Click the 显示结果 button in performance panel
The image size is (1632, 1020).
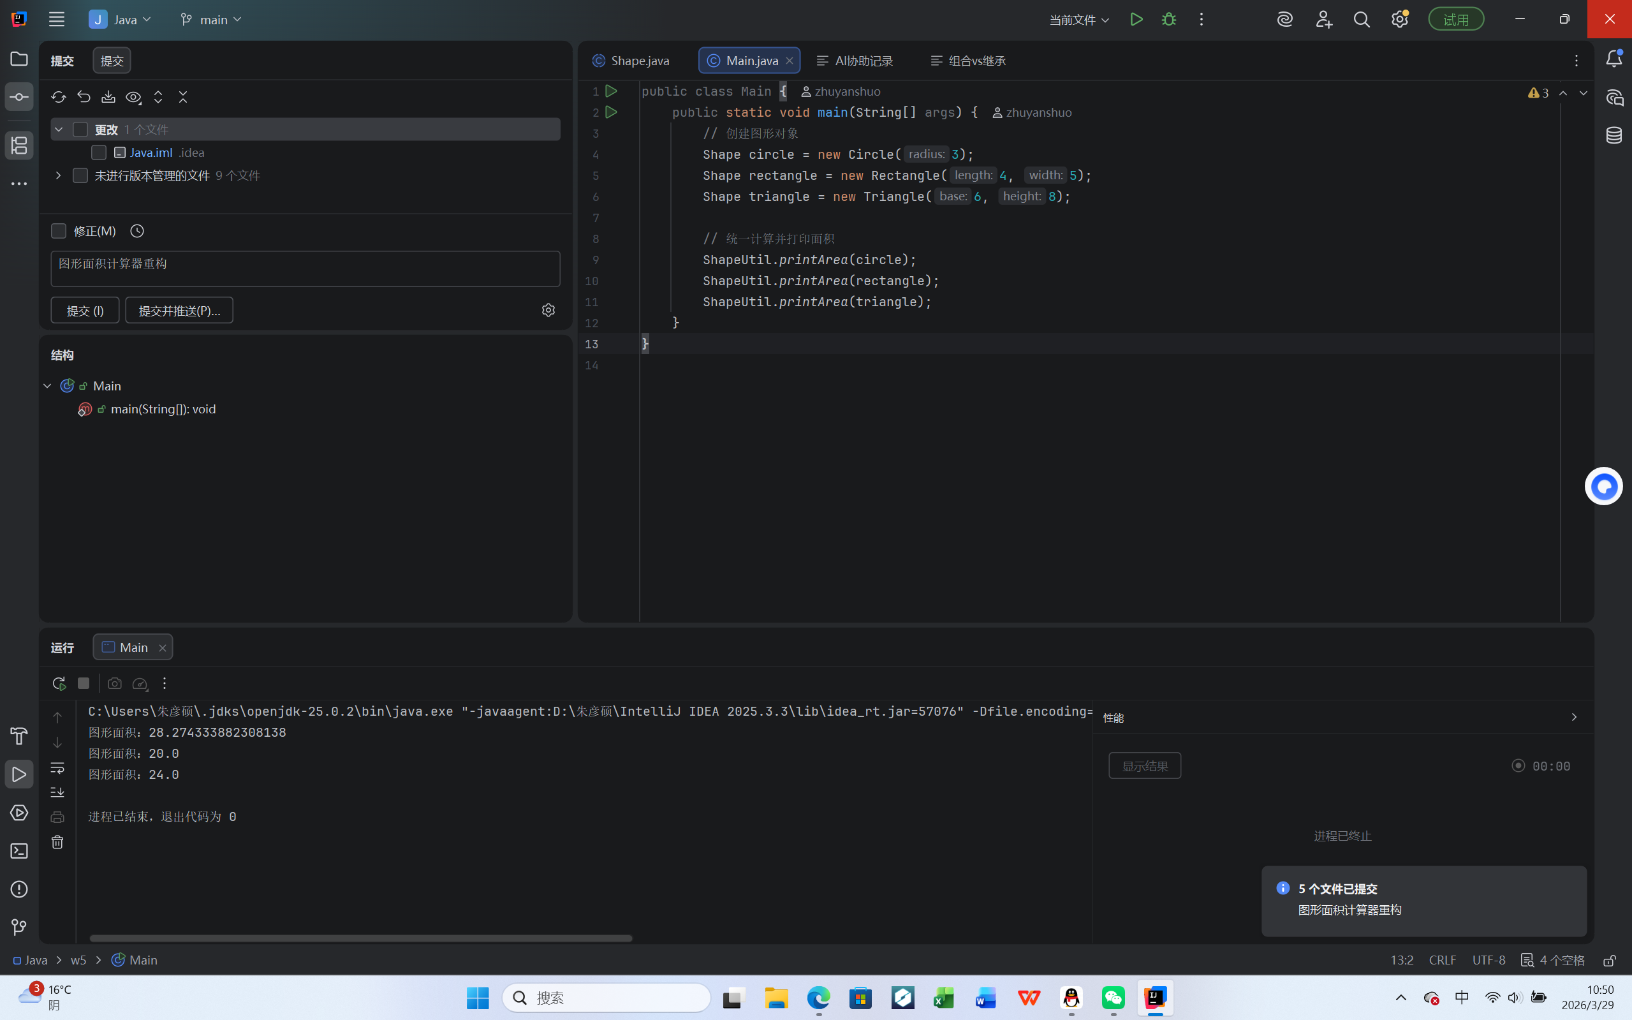[1144, 765]
